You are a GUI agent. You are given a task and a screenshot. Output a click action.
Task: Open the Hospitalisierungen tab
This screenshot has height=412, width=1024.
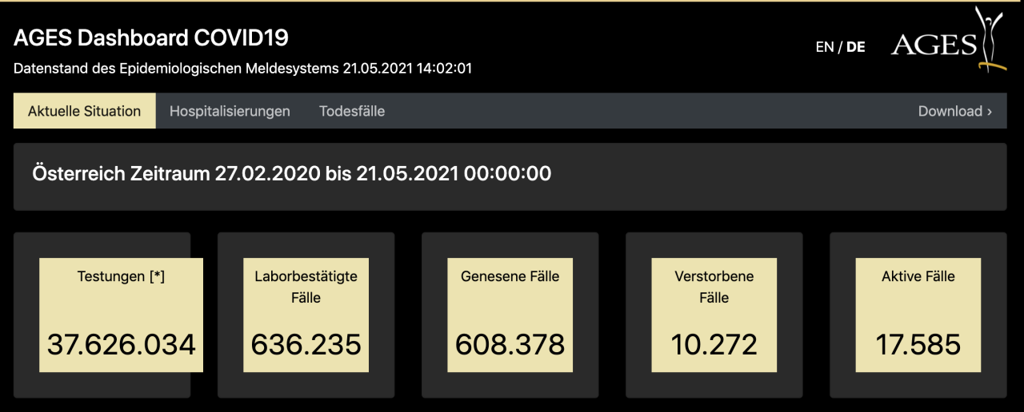tap(230, 111)
